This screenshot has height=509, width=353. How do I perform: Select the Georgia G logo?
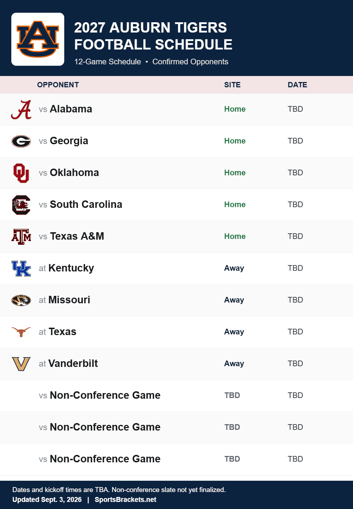(x=21, y=141)
